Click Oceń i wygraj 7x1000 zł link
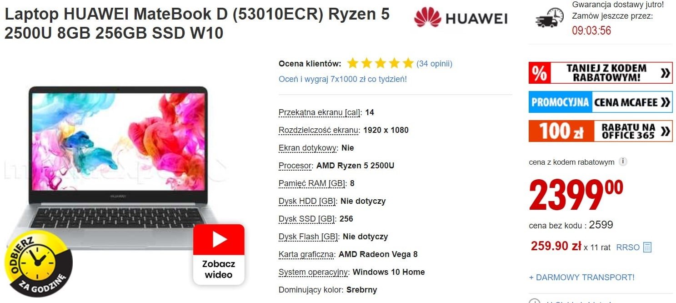 click(x=343, y=79)
